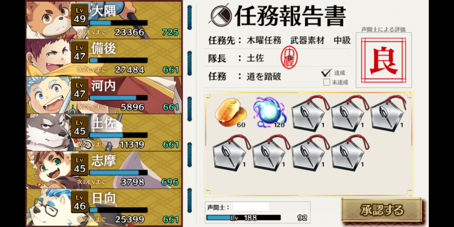Select 大隅 character portrait
This screenshot has width=454, height=227.
coord(48,20)
